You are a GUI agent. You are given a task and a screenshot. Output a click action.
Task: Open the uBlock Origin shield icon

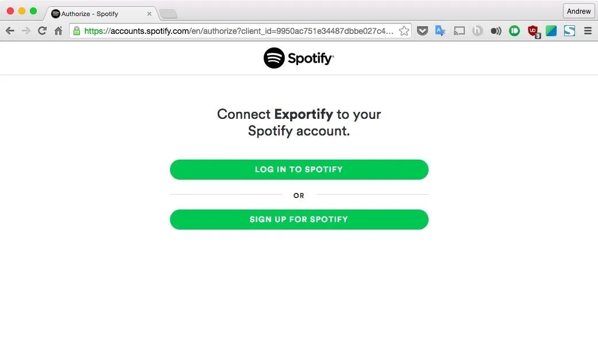533,31
